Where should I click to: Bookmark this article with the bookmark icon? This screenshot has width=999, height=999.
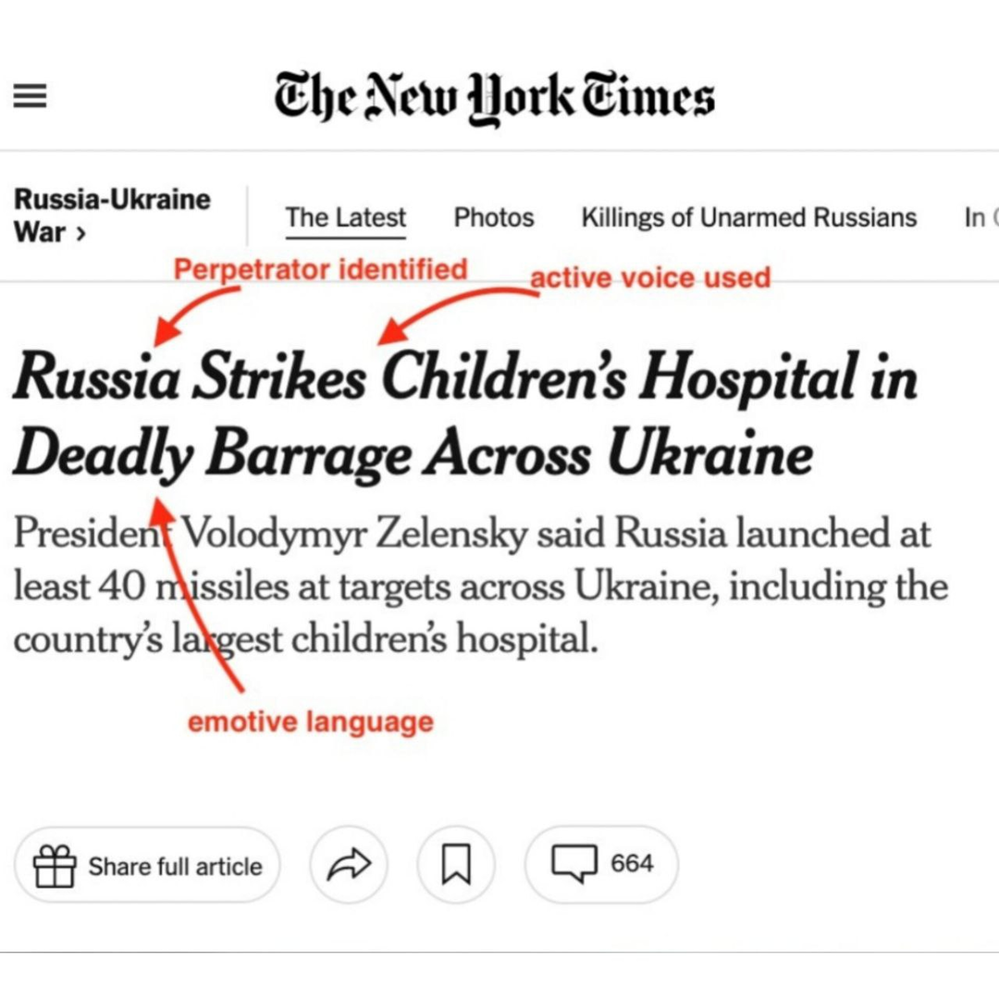click(x=456, y=865)
